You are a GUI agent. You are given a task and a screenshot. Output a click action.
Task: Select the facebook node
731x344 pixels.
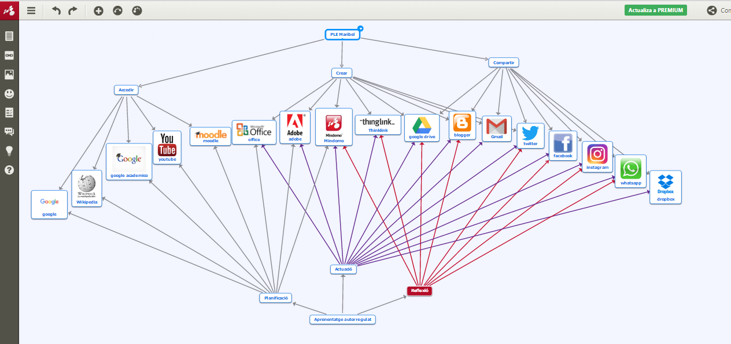[x=563, y=146]
